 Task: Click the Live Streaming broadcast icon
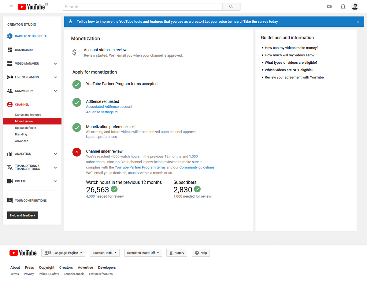click(10, 77)
